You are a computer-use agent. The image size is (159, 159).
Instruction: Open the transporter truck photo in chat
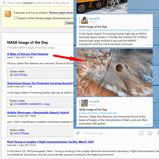[x=102, y=7]
